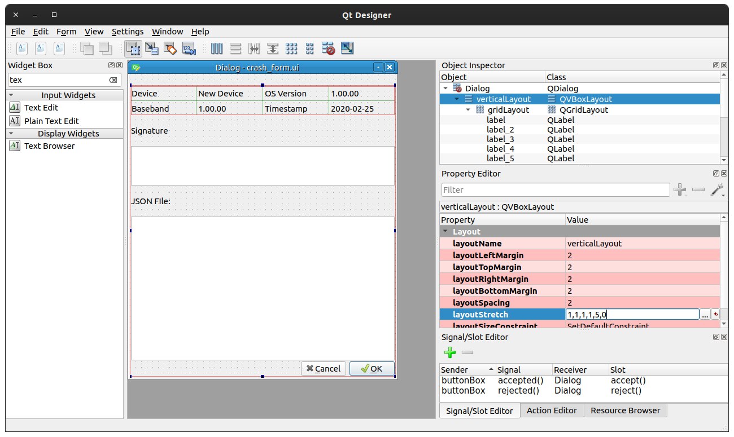Open the File menu

(18, 32)
